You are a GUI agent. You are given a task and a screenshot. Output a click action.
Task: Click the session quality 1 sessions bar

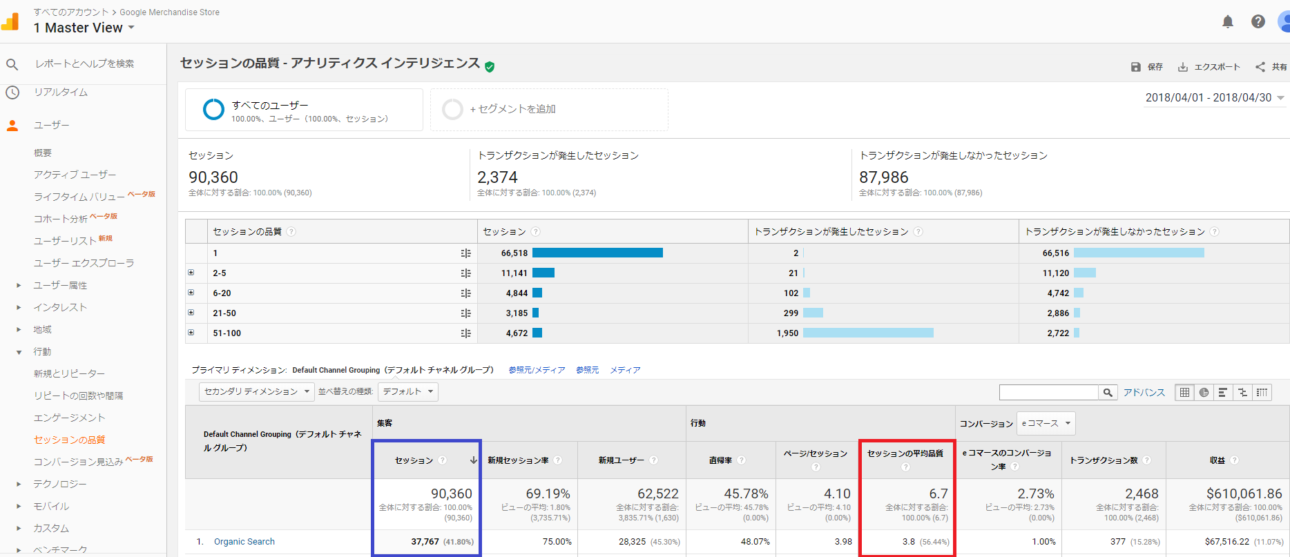(597, 253)
